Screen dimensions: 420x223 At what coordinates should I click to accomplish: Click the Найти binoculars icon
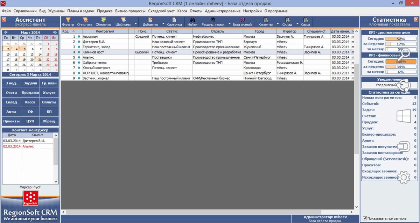click(x=192, y=20)
